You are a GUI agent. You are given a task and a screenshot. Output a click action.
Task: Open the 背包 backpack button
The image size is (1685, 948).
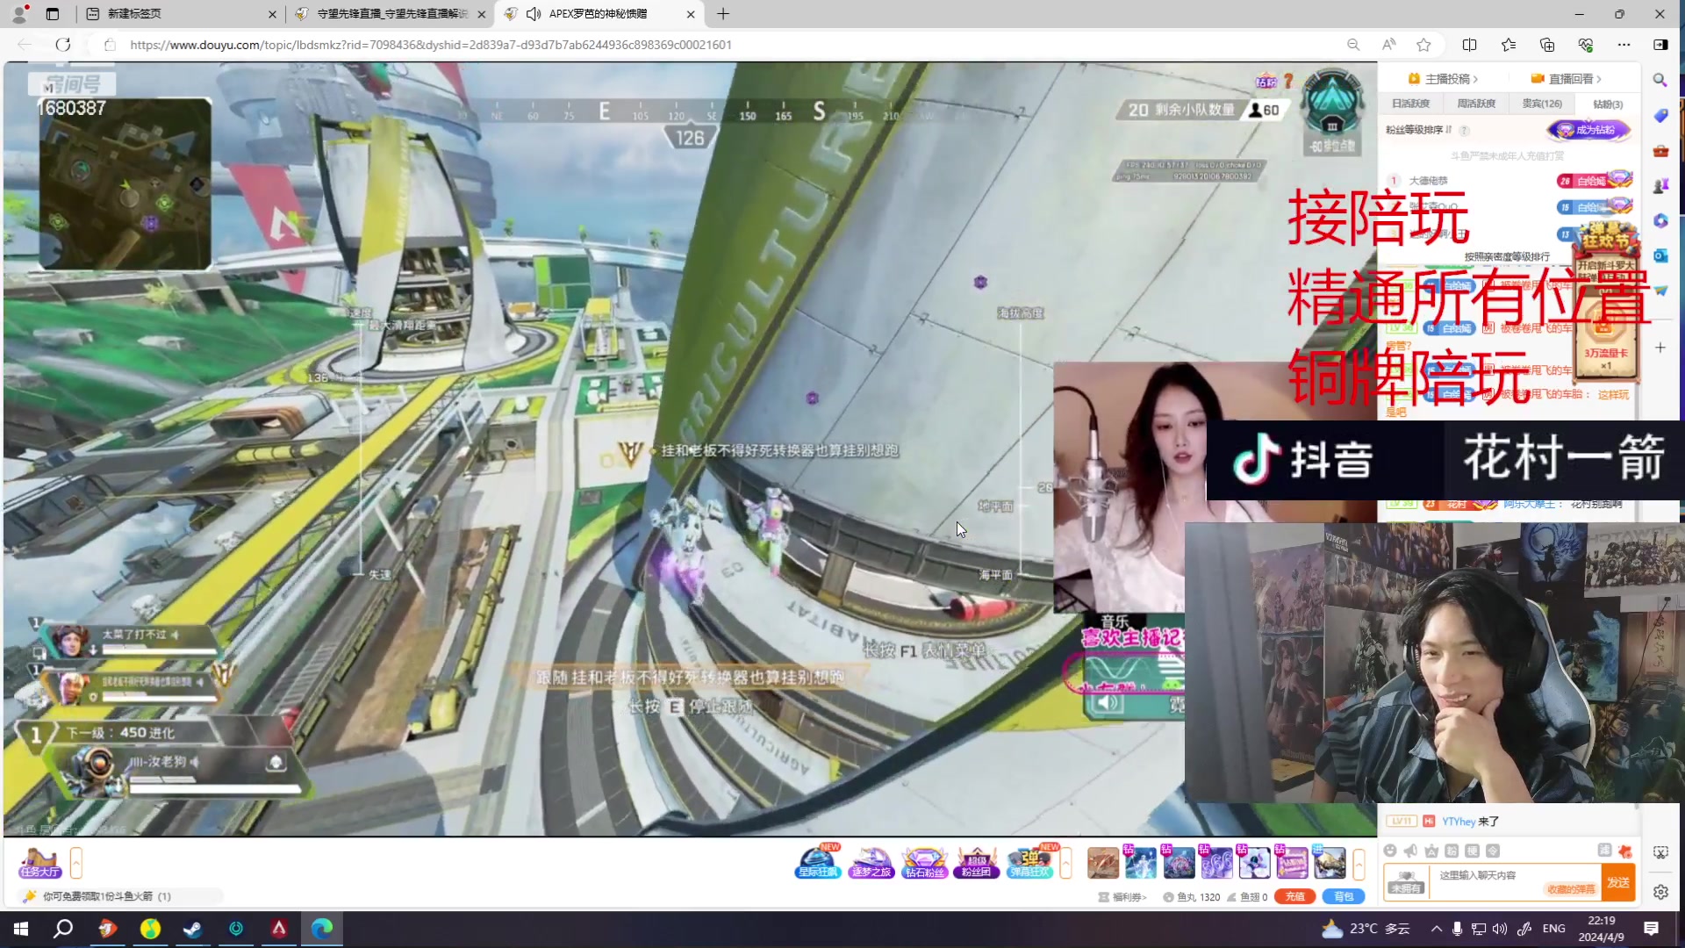tap(1344, 896)
